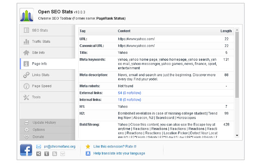The image size is (261, 163).
Task: Select the Site Info tab
Action: coord(38,52)
